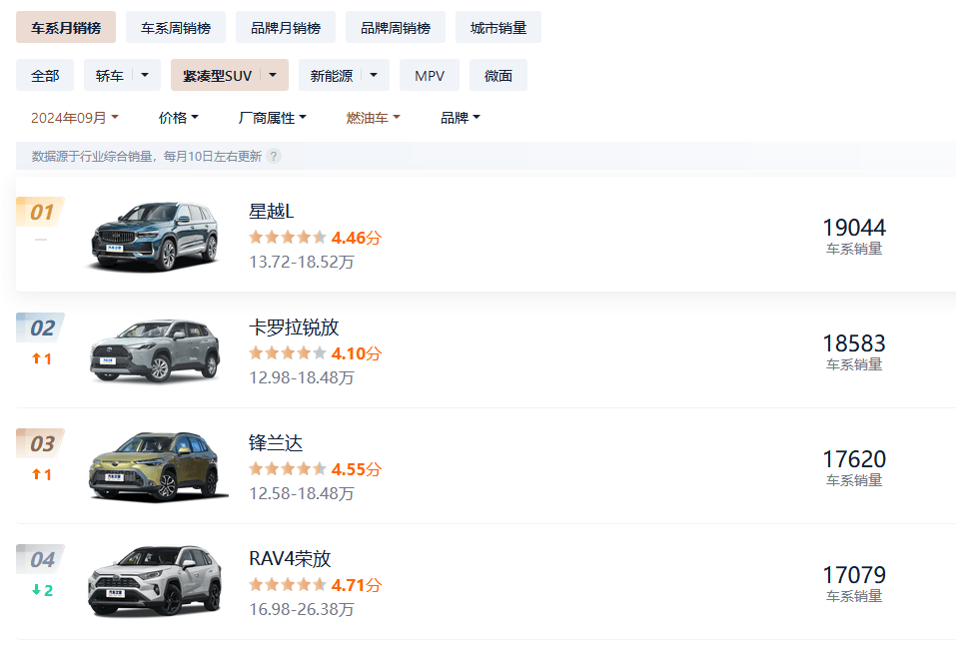Select the MPV category filter
Viewport: 956px width, 646px height.
point(430,76)
